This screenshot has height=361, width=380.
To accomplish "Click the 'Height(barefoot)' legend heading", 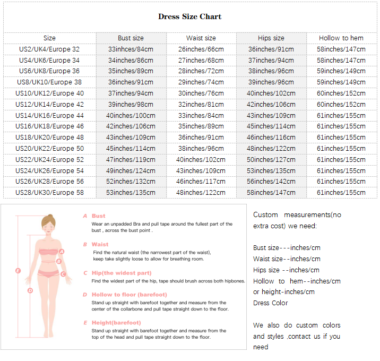I will pos(116,323).
